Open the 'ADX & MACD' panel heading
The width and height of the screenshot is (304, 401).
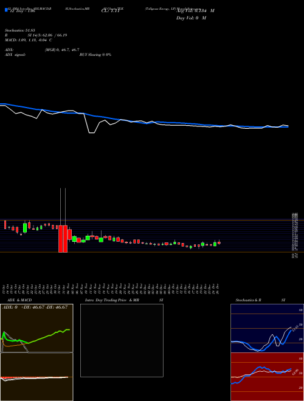click(x=19, y=300)
